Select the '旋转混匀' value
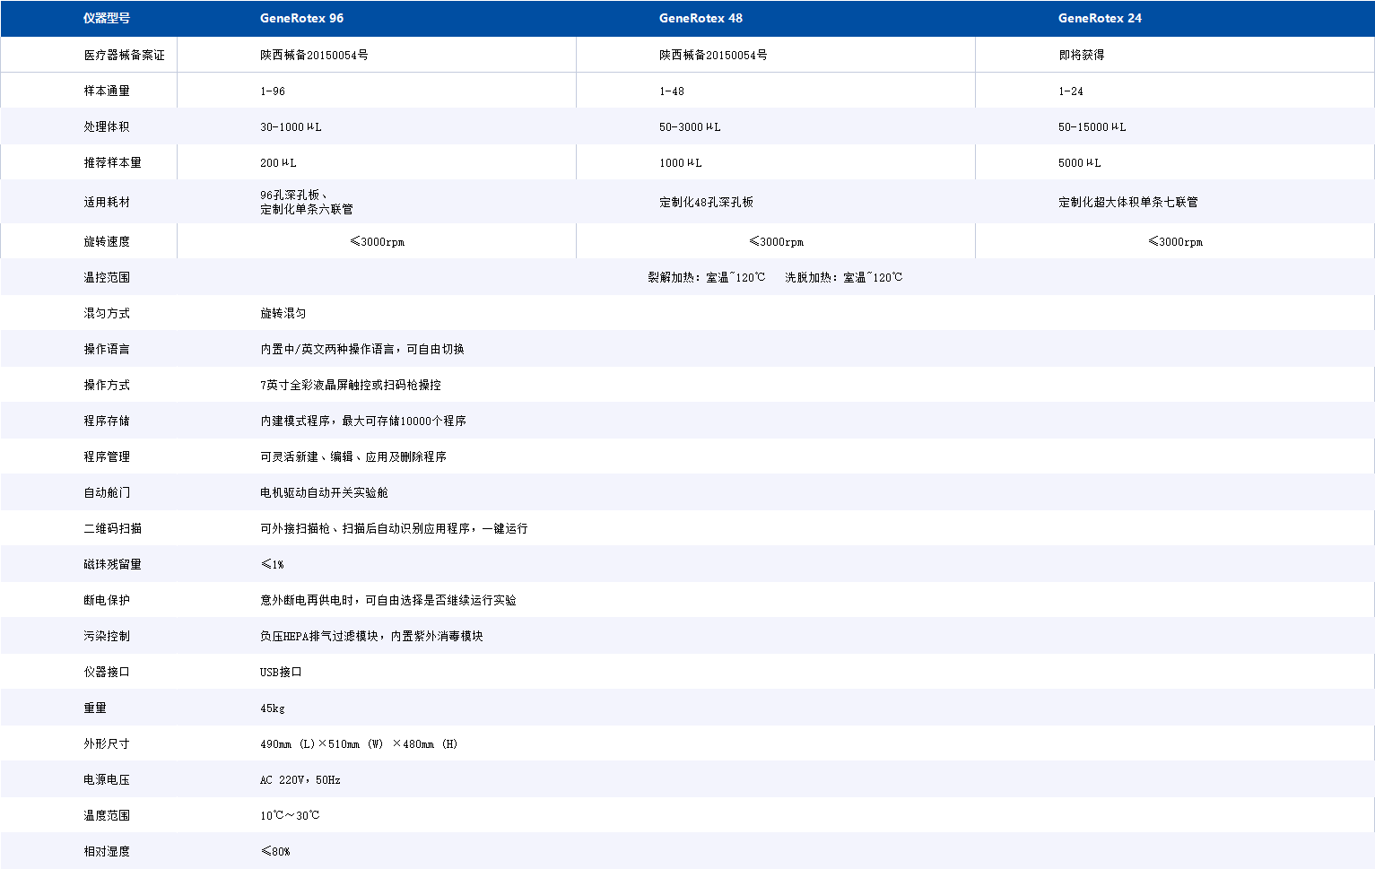 [x=283, y=313]
